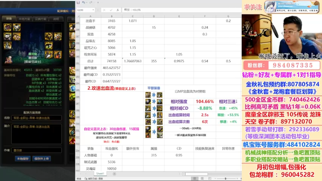The image size is (322, 181).
Task: Select the red flame equipment icon
Action: click(x=58, y=55)
